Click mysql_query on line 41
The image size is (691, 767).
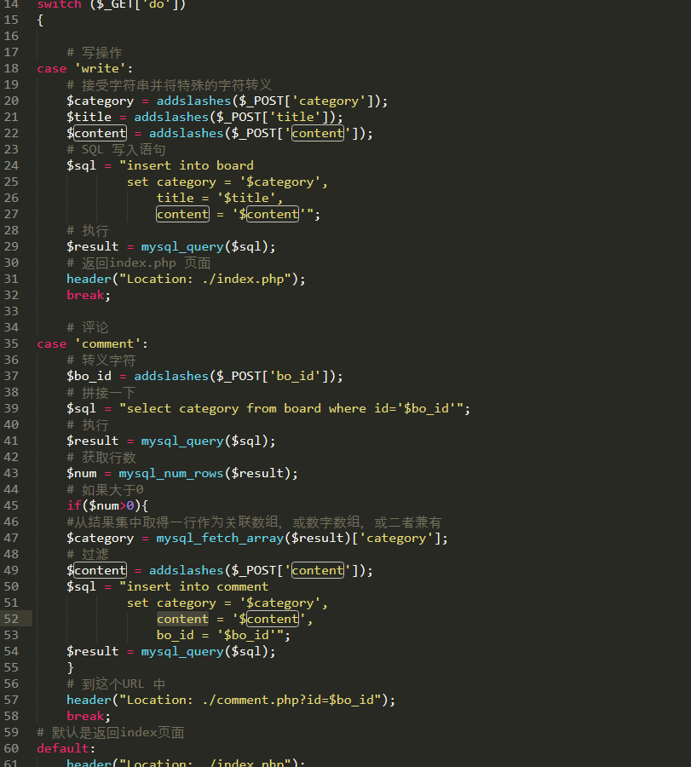click(x=182, y=441)
